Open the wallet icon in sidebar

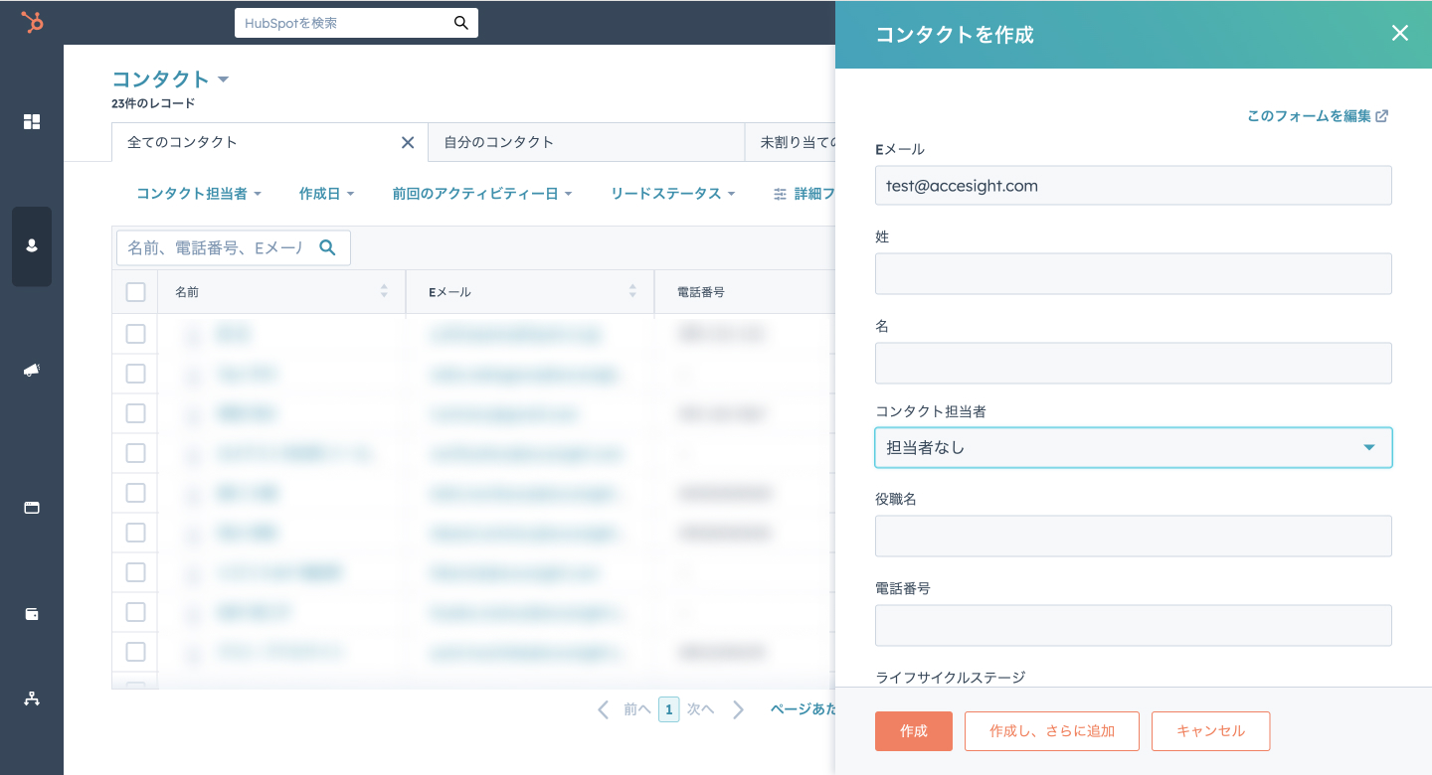point(32,614)
